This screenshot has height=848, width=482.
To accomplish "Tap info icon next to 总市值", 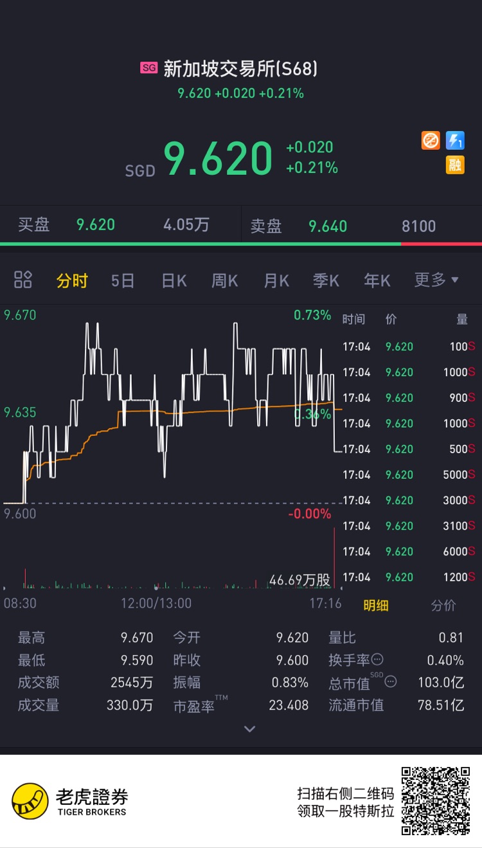I will pyautogui.click(x=390, y=681).
